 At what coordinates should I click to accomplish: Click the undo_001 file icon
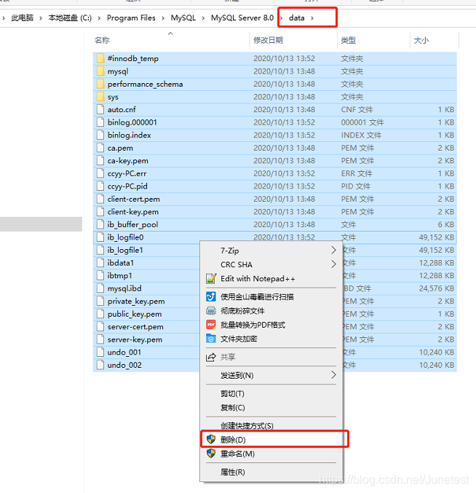click(x=100, y=352)
